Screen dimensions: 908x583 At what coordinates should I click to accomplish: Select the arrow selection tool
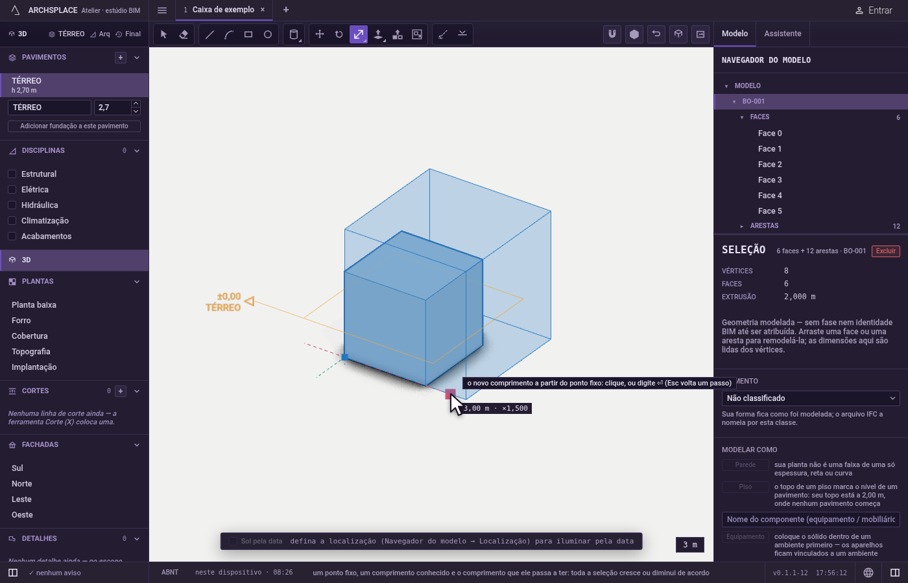click(164, 34)
